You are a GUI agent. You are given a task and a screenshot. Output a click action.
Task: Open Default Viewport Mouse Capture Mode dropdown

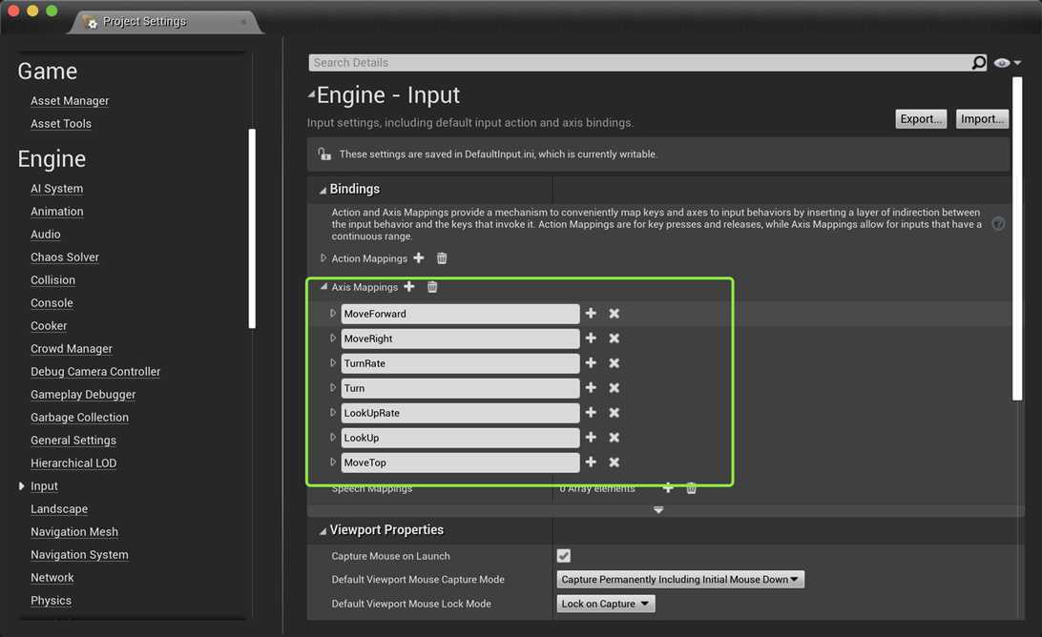click(x=680, y=579)
